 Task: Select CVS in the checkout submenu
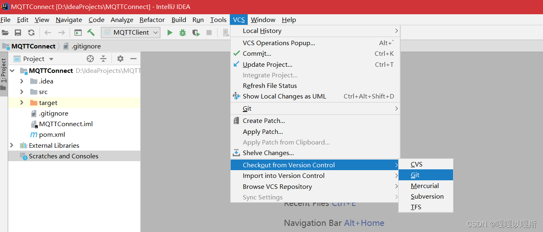[x=426, y=164]
